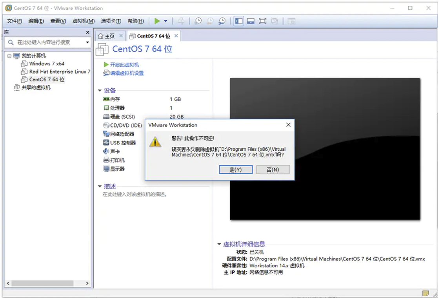Collapse the 设备 section
Screen dimensions: 440x299
click(100, 90)
